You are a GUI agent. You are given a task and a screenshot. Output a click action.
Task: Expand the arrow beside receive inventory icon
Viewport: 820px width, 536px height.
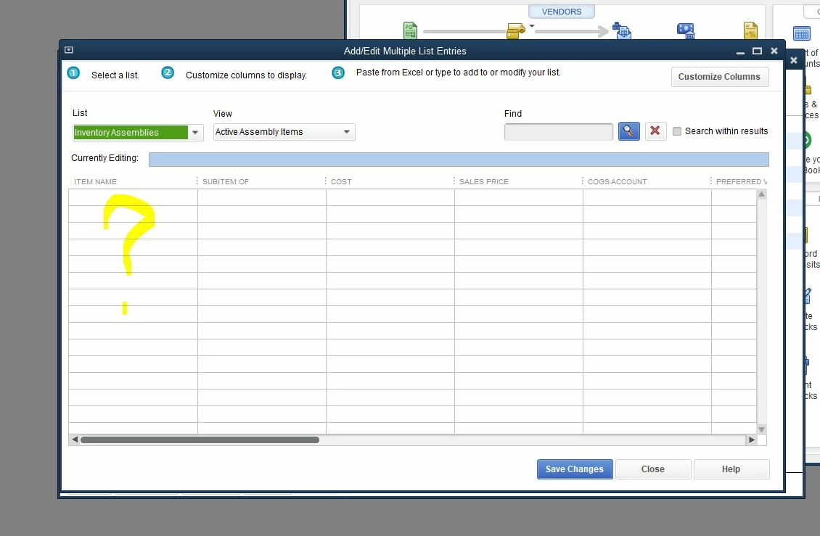pos(532,26)
